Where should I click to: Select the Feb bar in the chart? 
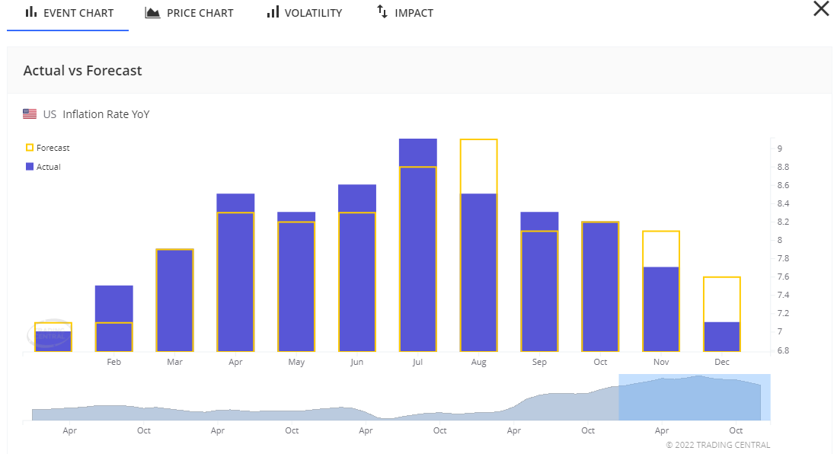pos(113,318)
